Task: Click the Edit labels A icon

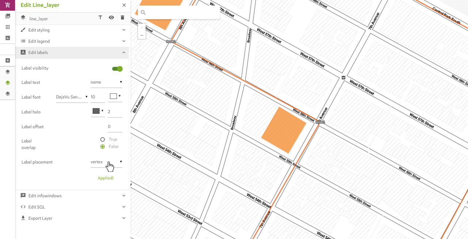Action: click(23, 52)
